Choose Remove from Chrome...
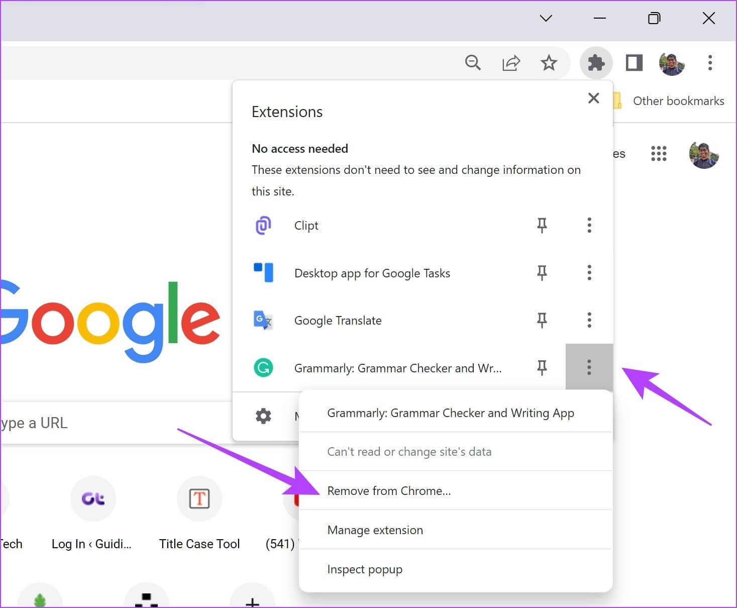Screen dimensions: 737x608 [x=456, y=491]
